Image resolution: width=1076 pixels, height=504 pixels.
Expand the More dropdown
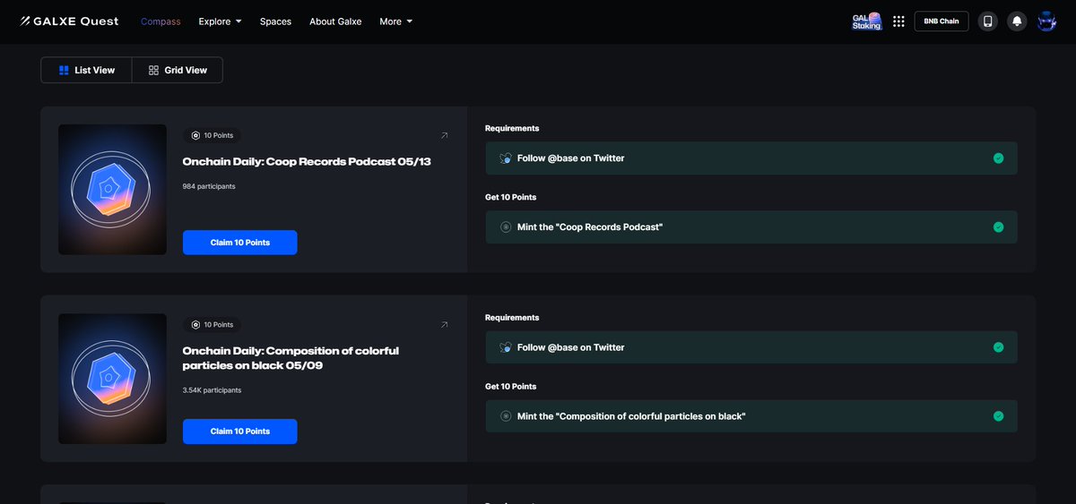pyautogui.click(x=395, y=21)
